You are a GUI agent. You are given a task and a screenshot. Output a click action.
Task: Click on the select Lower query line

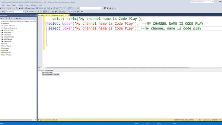coord(125,28)
